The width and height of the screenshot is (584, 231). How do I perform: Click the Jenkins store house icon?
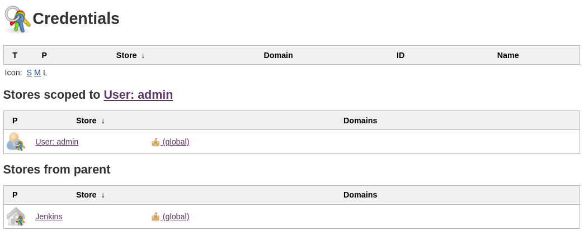click(16, 216)
